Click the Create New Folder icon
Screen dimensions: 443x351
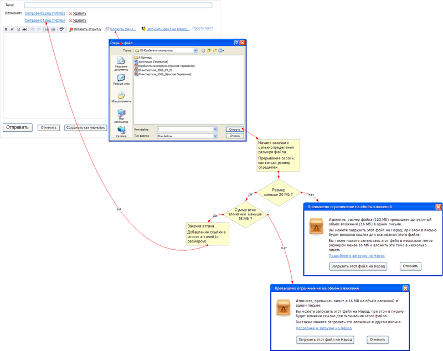(215, 50)
